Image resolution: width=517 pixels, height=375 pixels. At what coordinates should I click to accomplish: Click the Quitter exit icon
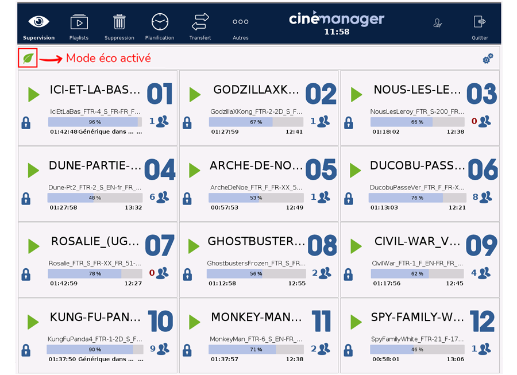click(480, 22)
